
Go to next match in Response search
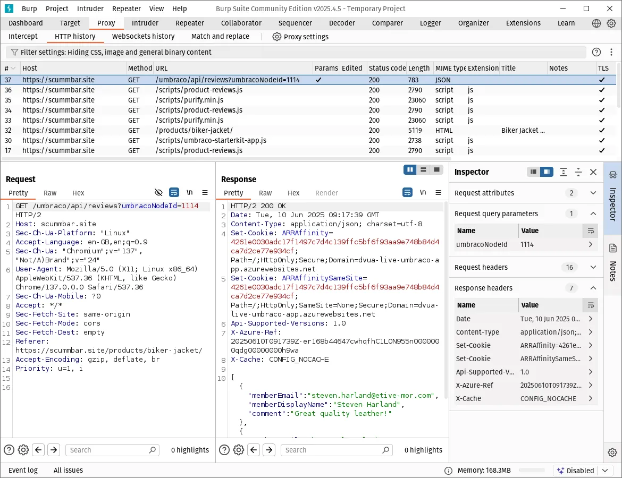tap(269, 450)
